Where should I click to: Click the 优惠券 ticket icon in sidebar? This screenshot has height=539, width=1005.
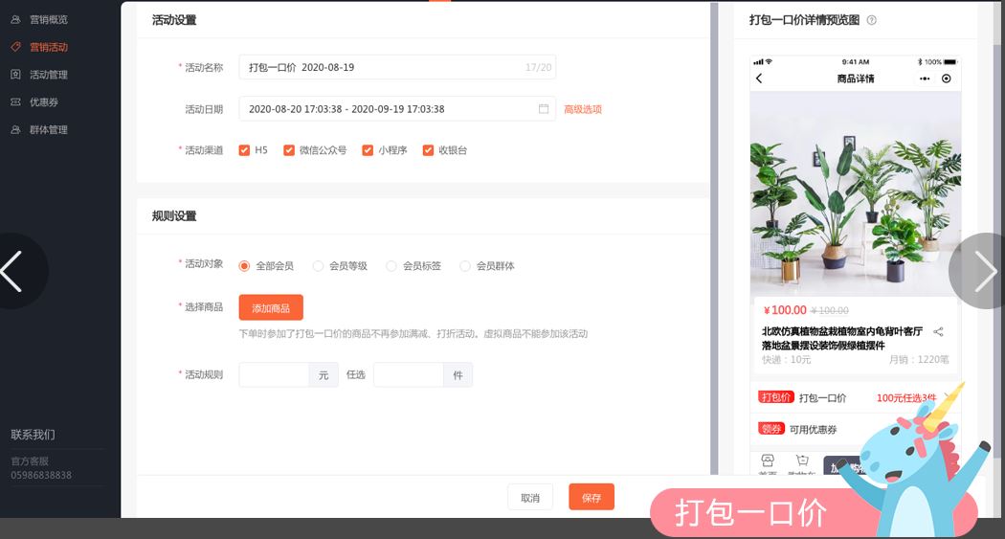click(x=15, y=101)
